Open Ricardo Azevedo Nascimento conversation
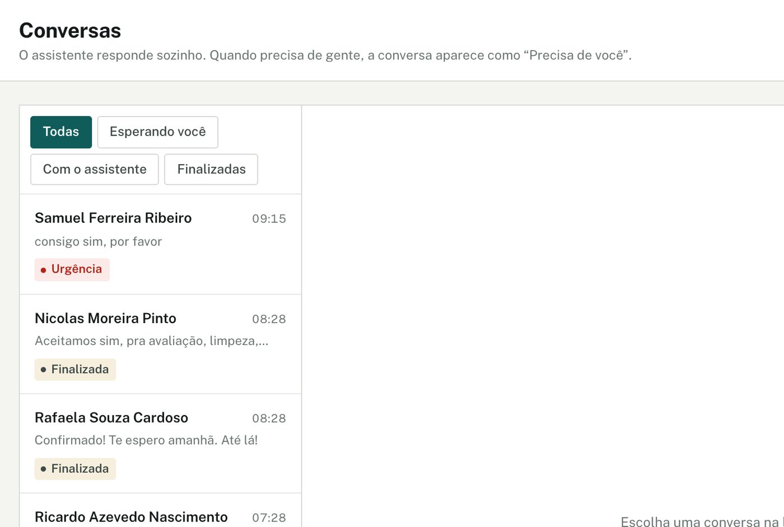The width and height of the screenshot is (784, 527). click(160, 511)
